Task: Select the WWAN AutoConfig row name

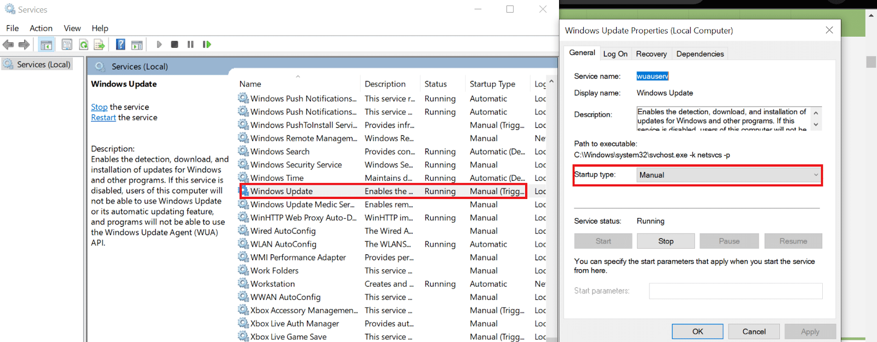Action: pyautogui.click(x=285, y=297)
